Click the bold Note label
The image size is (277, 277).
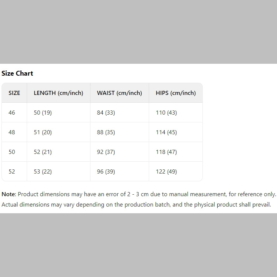(9, 194)
